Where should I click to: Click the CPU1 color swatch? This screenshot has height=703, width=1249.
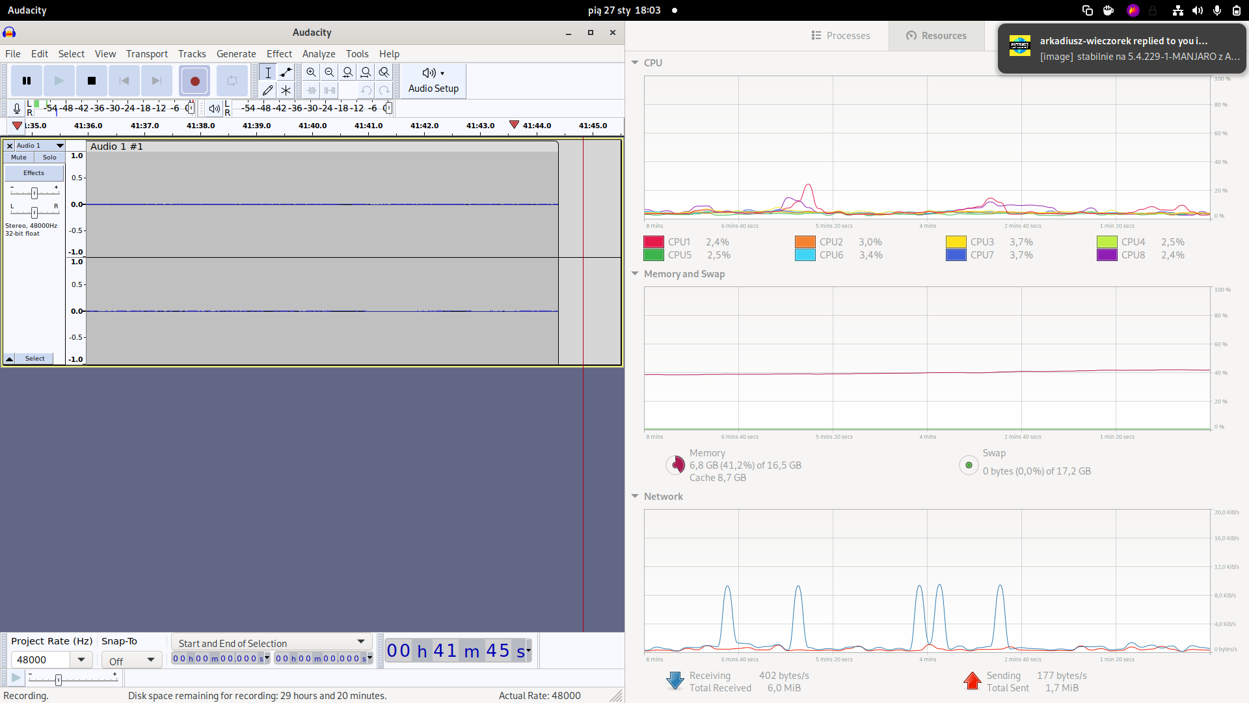click(x=654, y=241)
